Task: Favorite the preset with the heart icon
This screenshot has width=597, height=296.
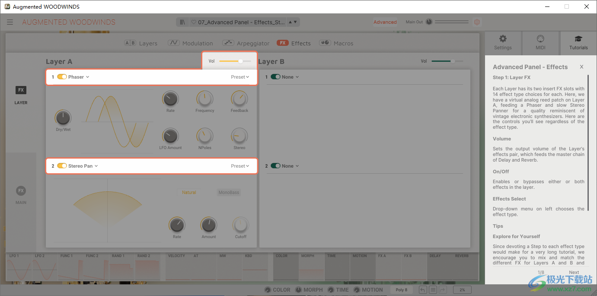Action: [194, 22]
